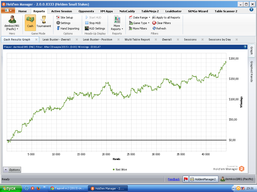The image size is (257, 192).
Task: Select the Leak Buster - Position tab
Action: pyautogui.click(x=98, y=39)
